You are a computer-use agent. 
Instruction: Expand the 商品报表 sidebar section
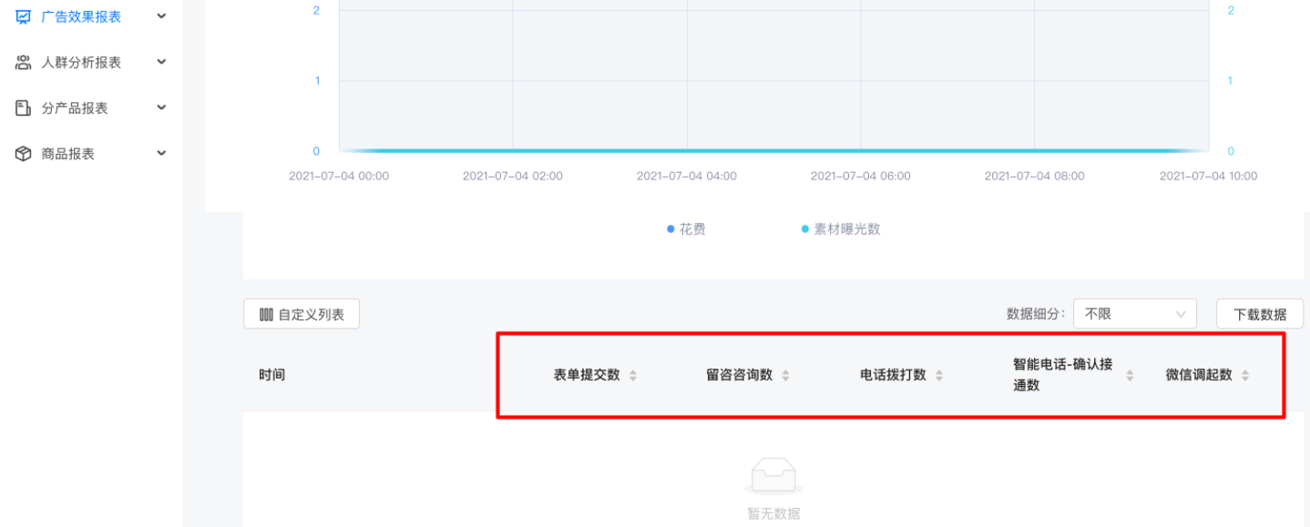point(161,153)
